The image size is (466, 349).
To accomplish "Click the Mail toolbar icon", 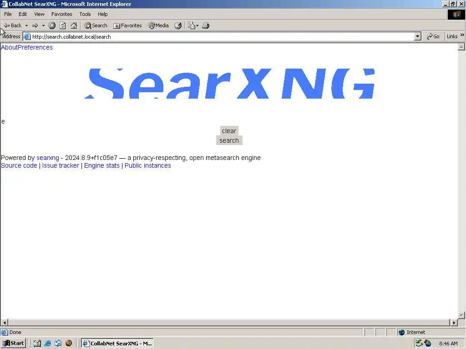I will (192, 25).
